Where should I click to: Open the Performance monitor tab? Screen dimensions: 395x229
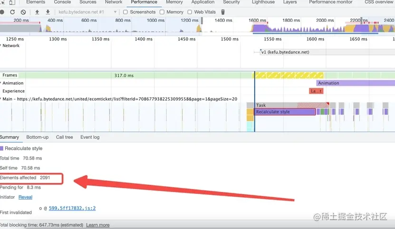[330, 2]
